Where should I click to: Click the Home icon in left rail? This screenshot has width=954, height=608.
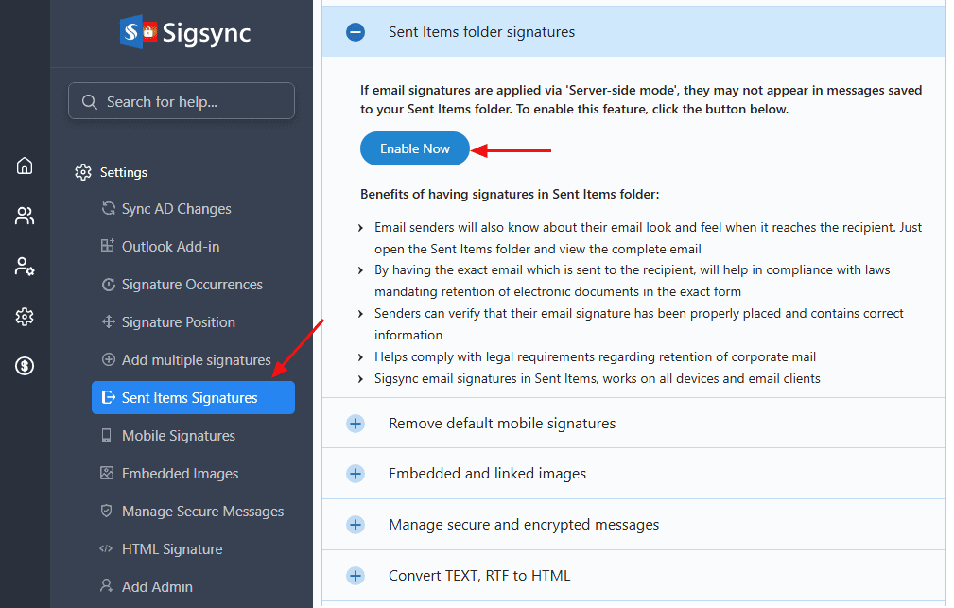coord(25,166)
